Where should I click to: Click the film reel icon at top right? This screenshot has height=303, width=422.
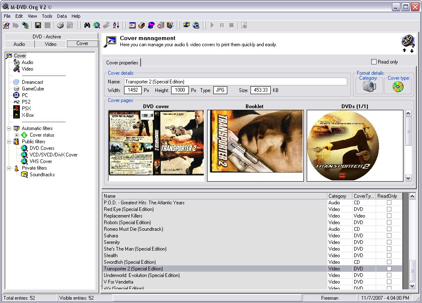(x=408, y=41)
